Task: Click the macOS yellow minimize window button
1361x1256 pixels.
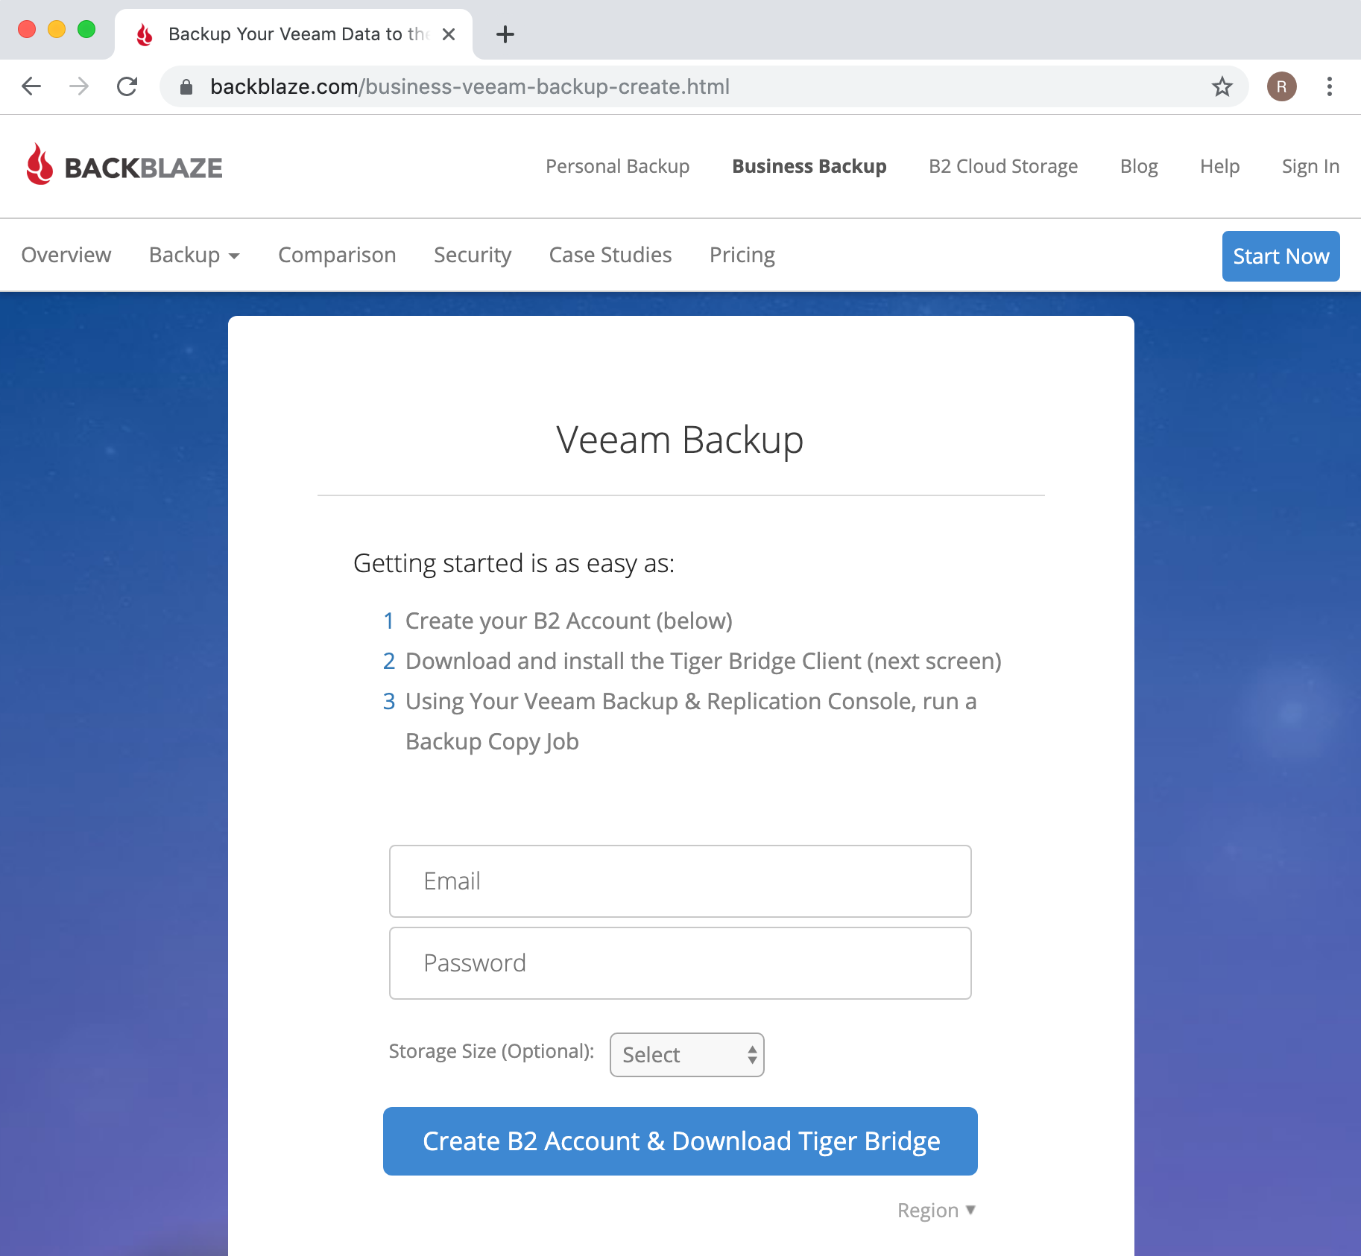Action: (57, 29)
